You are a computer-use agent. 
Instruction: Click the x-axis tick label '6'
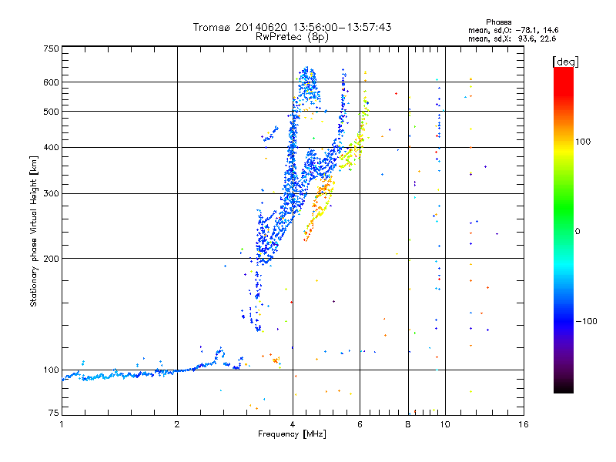click(x=360, y=424)
